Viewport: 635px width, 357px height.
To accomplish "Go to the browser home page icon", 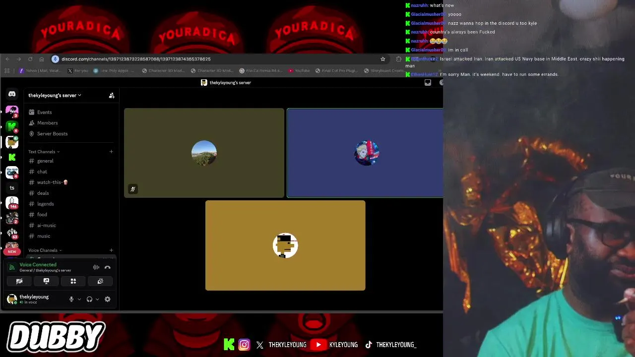I will (42, 59).
